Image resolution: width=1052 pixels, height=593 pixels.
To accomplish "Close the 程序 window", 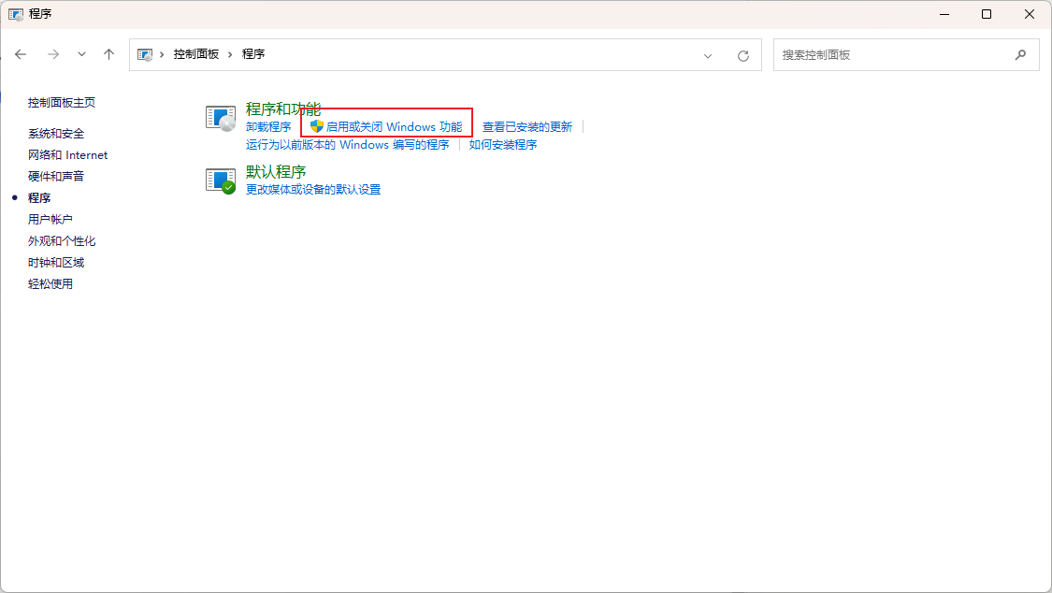I will point(1030,14).
